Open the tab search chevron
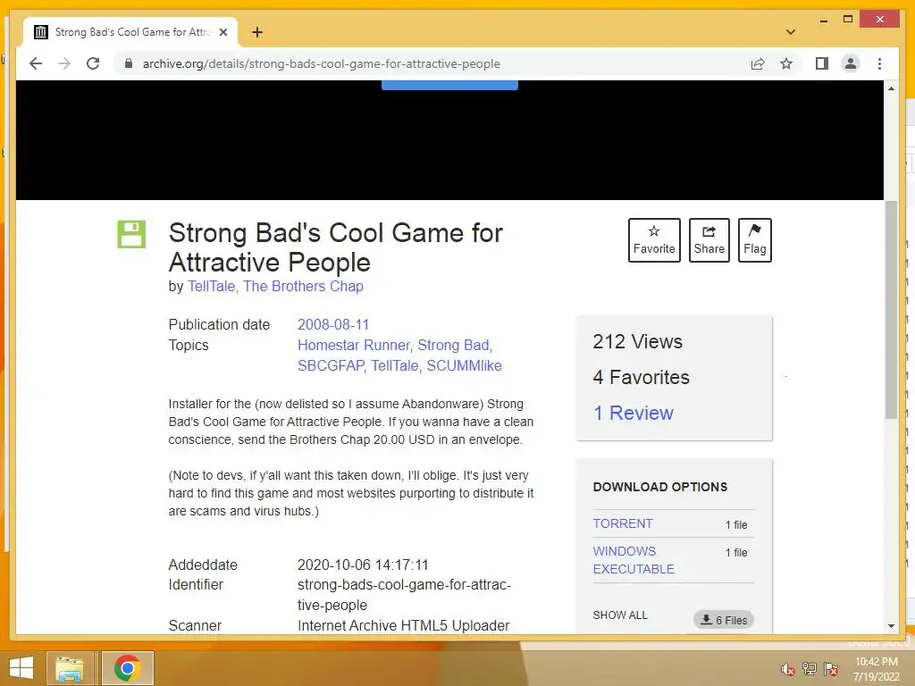 click(x=790, y=32)
